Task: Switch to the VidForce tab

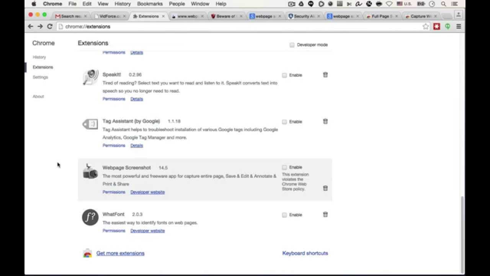Action: tap(110, 16)
